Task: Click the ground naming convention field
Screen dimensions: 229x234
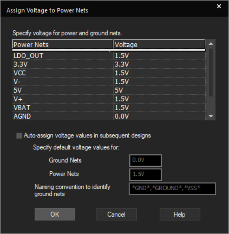Action: pos(172,188)
